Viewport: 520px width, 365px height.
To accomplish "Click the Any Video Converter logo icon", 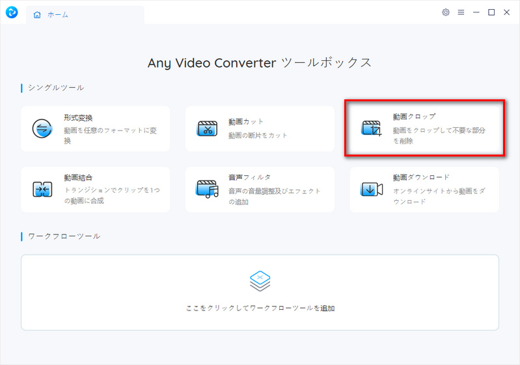I will (x=12, y=12).
